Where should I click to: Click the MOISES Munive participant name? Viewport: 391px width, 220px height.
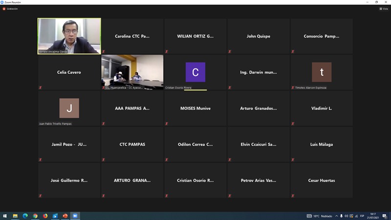(x=195, y=108)
